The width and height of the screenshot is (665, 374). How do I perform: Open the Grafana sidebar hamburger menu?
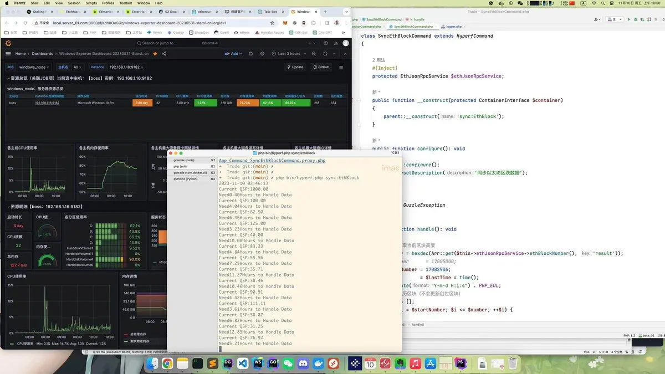(8, 54)
